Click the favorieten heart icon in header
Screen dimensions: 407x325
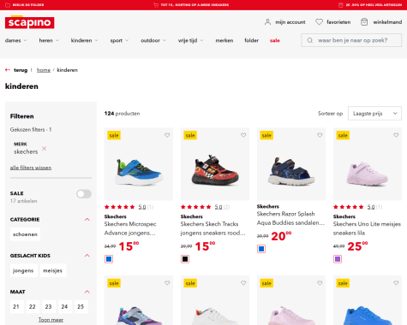click(x=319, y=22)
